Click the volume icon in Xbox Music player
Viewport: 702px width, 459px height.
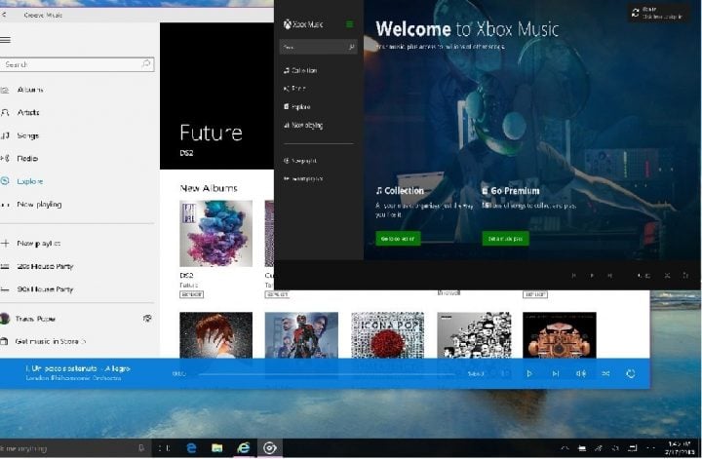[x=643, y=275]
